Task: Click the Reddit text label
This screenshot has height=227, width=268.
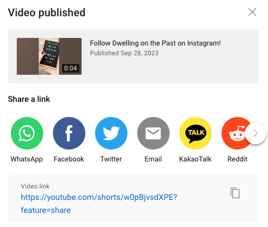Action: [238, 159]
